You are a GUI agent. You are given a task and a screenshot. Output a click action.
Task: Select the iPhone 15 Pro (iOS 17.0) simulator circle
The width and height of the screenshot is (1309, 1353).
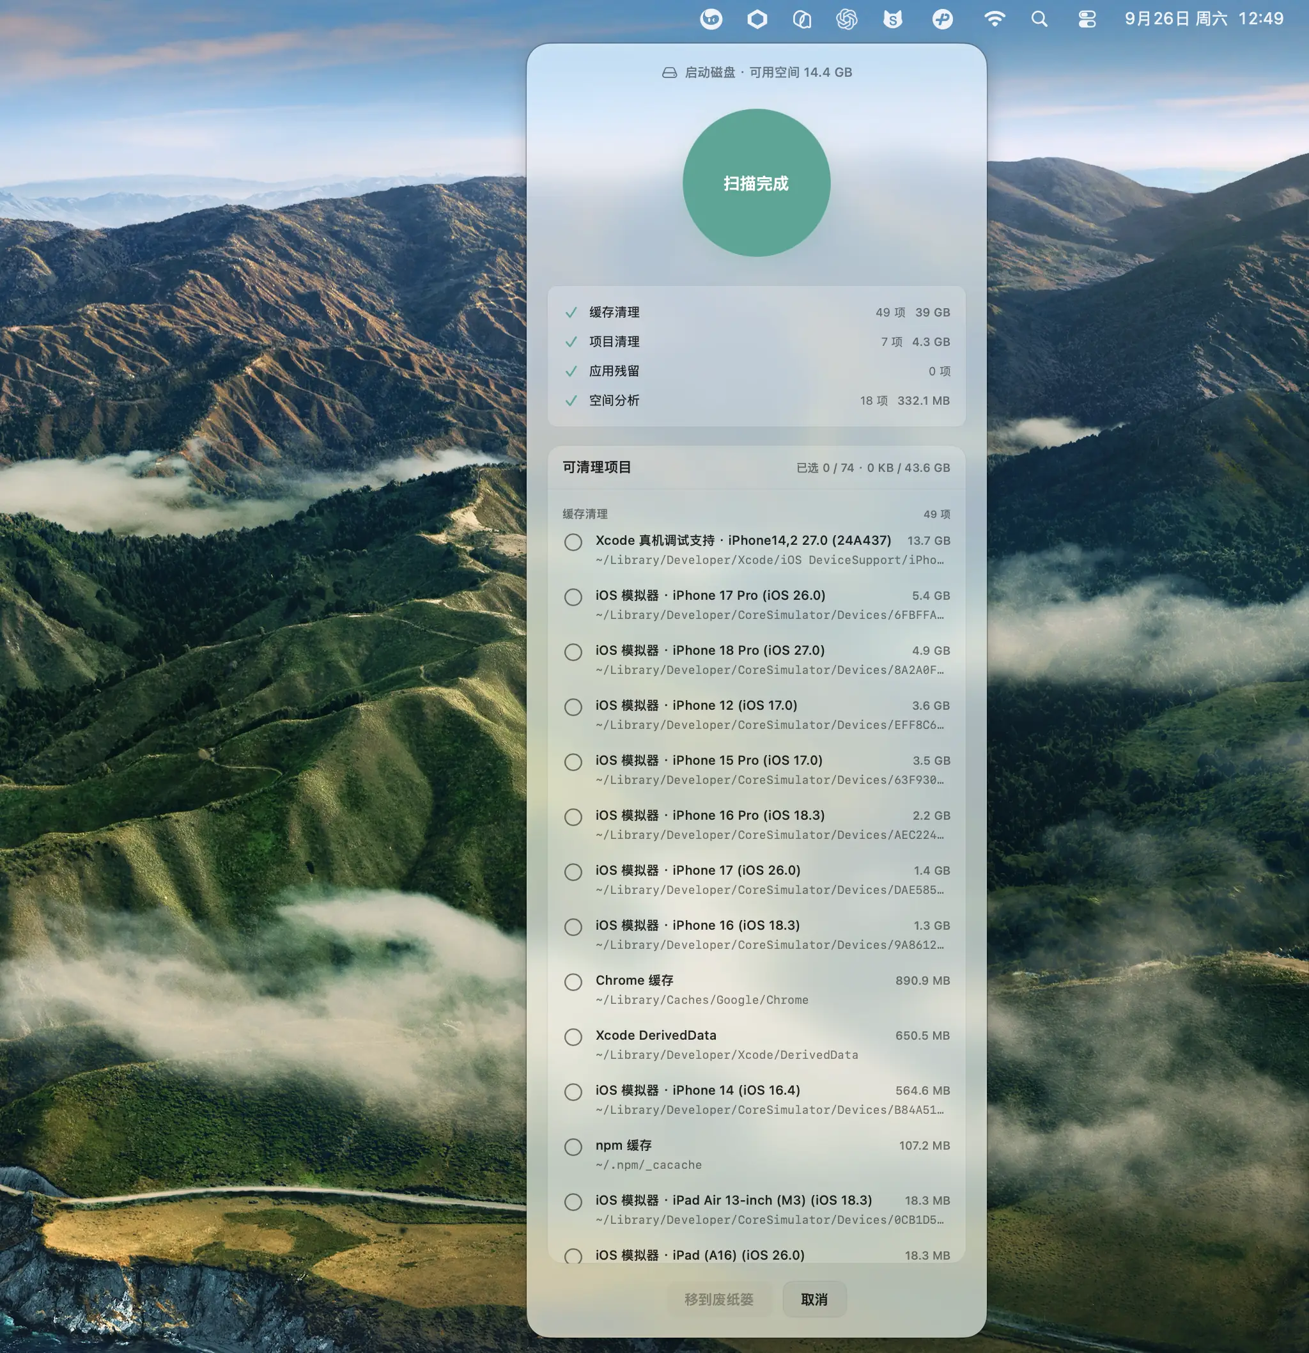(x=573, y=762)
